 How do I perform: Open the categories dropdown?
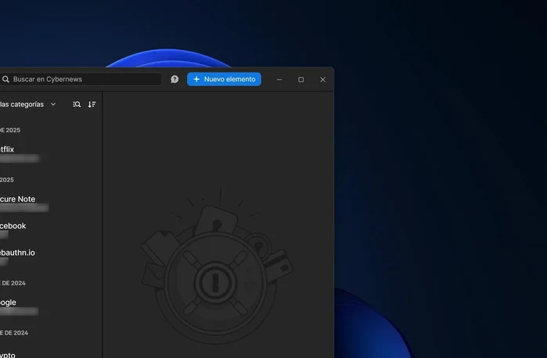click(23, 104)
